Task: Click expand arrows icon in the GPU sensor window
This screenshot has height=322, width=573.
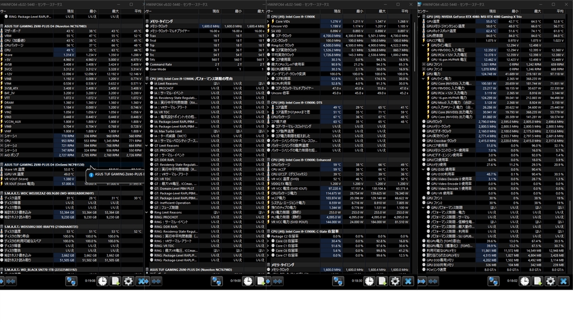Action: [x=422, y=281]
